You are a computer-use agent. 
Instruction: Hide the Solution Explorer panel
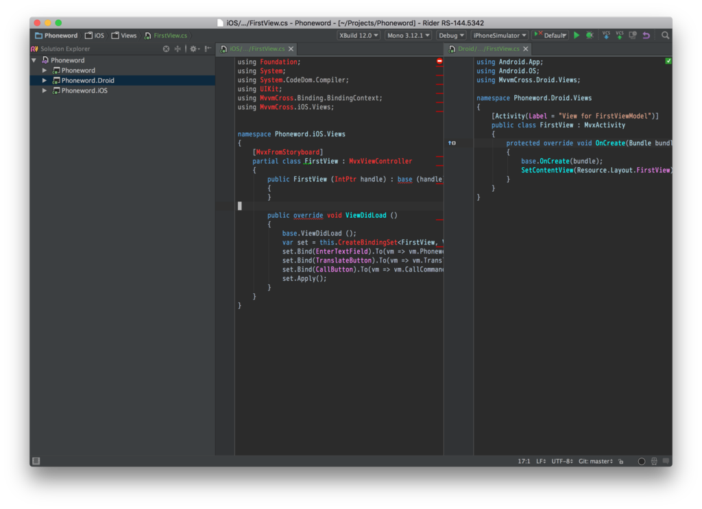[x=208, y=49]
